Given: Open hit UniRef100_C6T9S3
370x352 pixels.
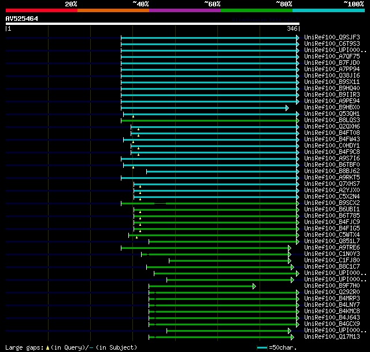Looking at the screenshot, I should click(x=332, y=43).
